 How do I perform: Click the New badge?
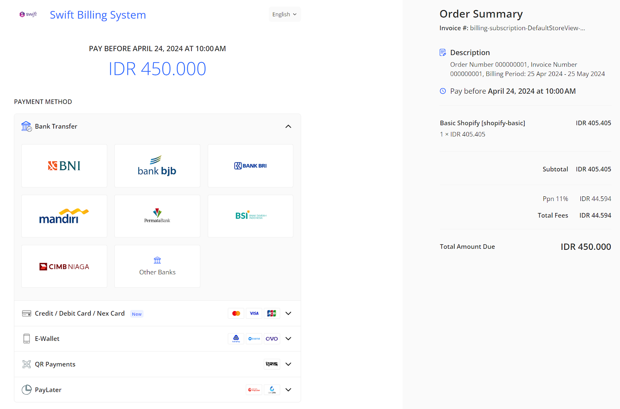tap(137, 314)
